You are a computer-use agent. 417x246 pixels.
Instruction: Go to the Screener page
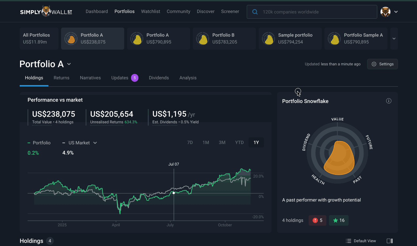pos(230,11)
